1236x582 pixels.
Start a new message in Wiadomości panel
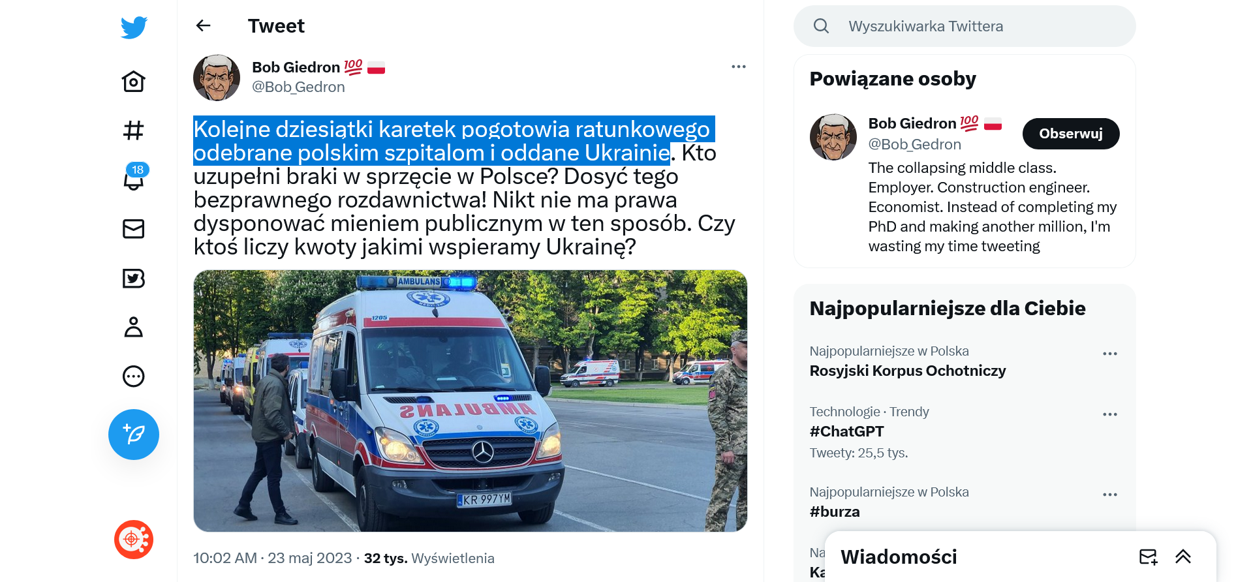1149,557
